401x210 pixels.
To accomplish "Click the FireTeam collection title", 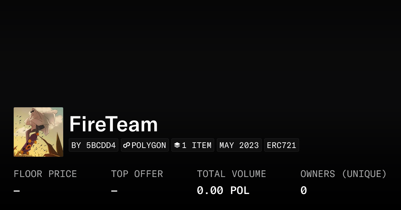I will pos(113,124).
